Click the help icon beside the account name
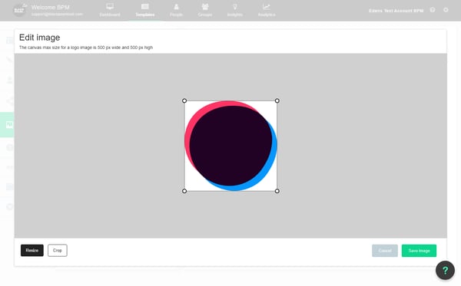This screenshot has height=286, width=461. (x=433, y=10)
